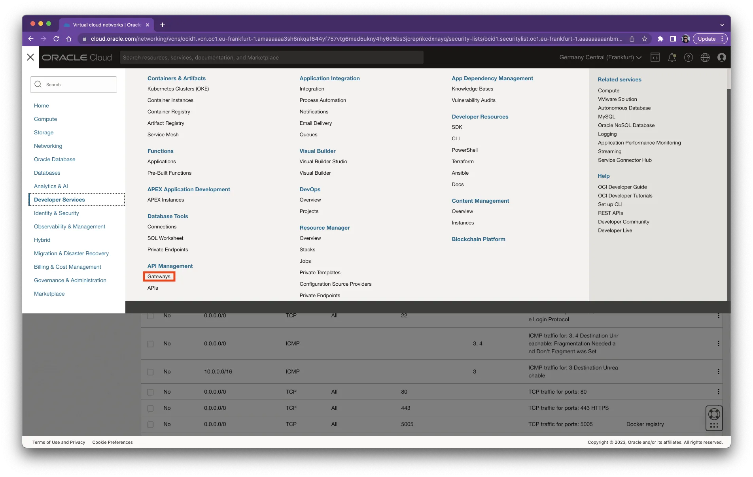
Task: Open actions menu for ICMP 3, 4 rule
Action: point(718,343)
